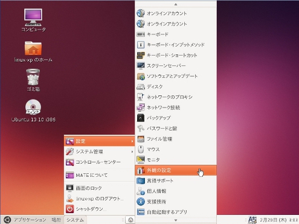Click the up arrow atop the settings submenu
The height and width of the screenshot is (224, 299).
pyautogui.click(x=176, y=4)
